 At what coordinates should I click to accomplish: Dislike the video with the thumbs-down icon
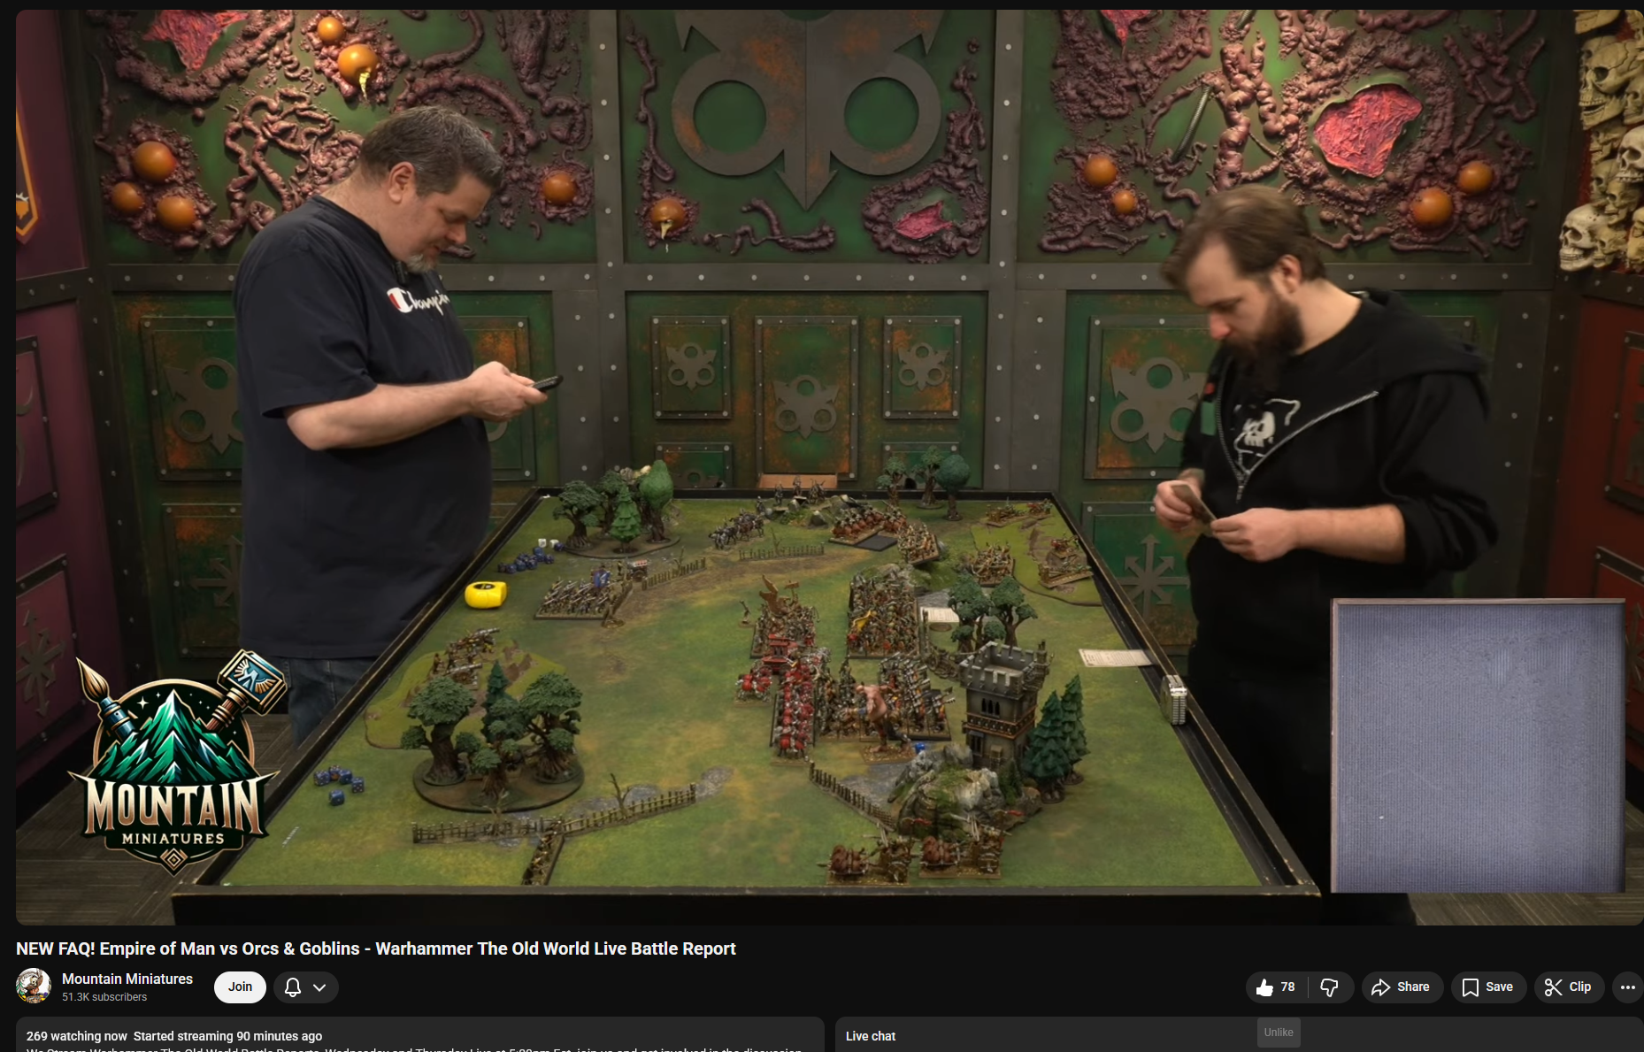pos(1330,987)
